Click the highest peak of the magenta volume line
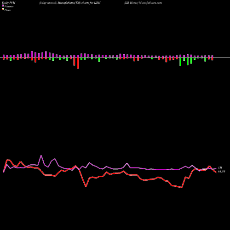This screenshot has width=230, height=230. (41, 155)
